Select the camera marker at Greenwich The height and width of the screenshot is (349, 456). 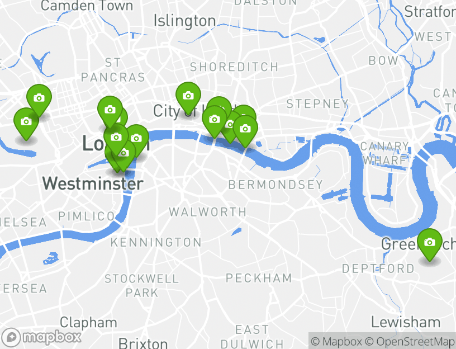pyautogui.click(x=430, y=243)
